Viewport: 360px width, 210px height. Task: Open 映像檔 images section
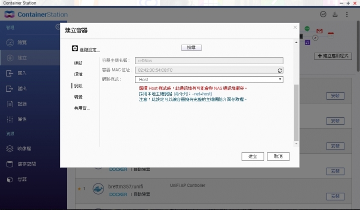tap(24, 148)
